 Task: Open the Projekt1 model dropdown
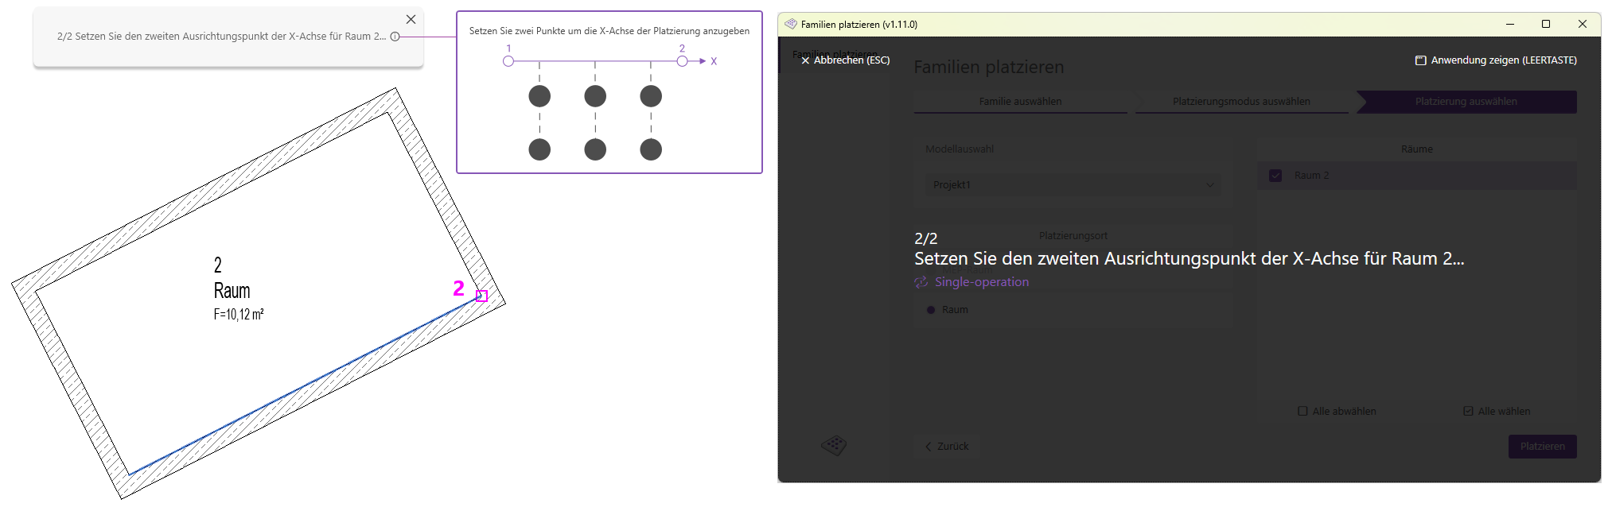1073,185
